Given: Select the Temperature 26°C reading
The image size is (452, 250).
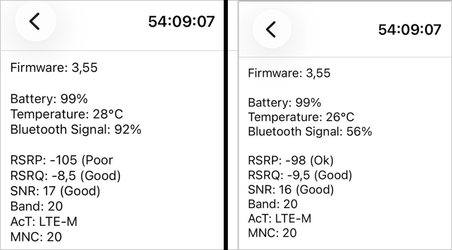Looking at the screenshot, I should click(x=301, y=117).
